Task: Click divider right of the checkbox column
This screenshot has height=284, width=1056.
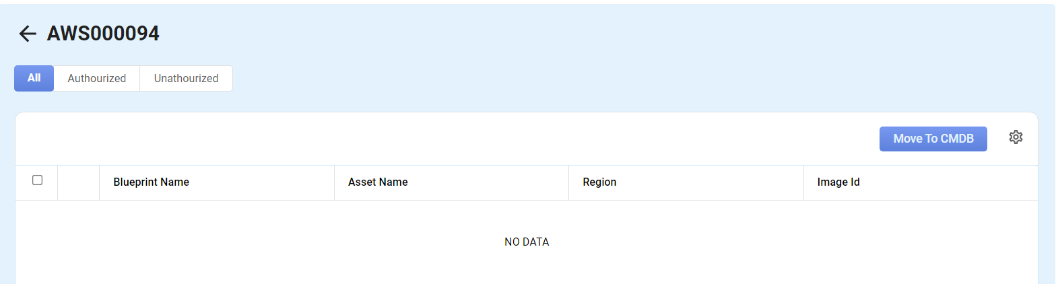Action: 58,182
